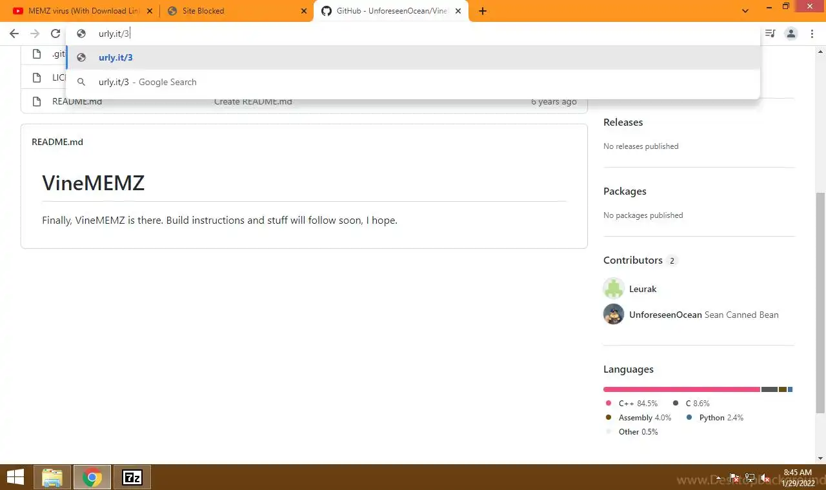Click the network tray icon

(x=750, y=478)
